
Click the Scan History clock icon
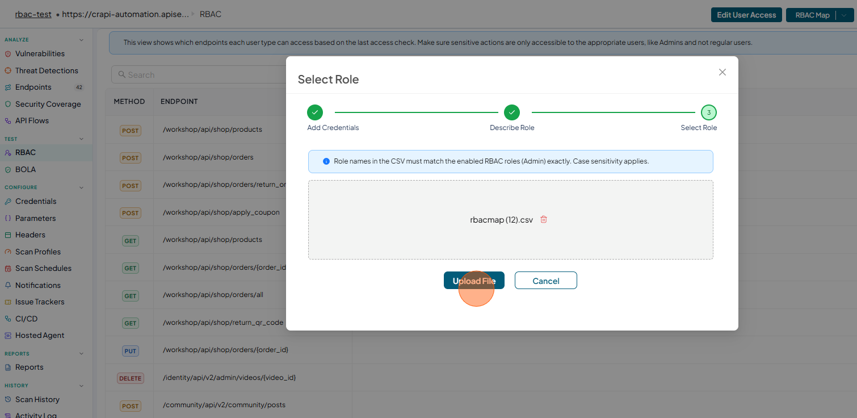pos(8,399)
